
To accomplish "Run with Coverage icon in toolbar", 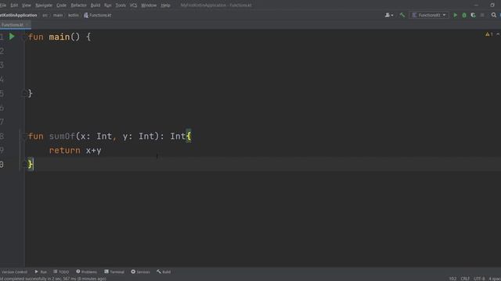I will point(473,16).
